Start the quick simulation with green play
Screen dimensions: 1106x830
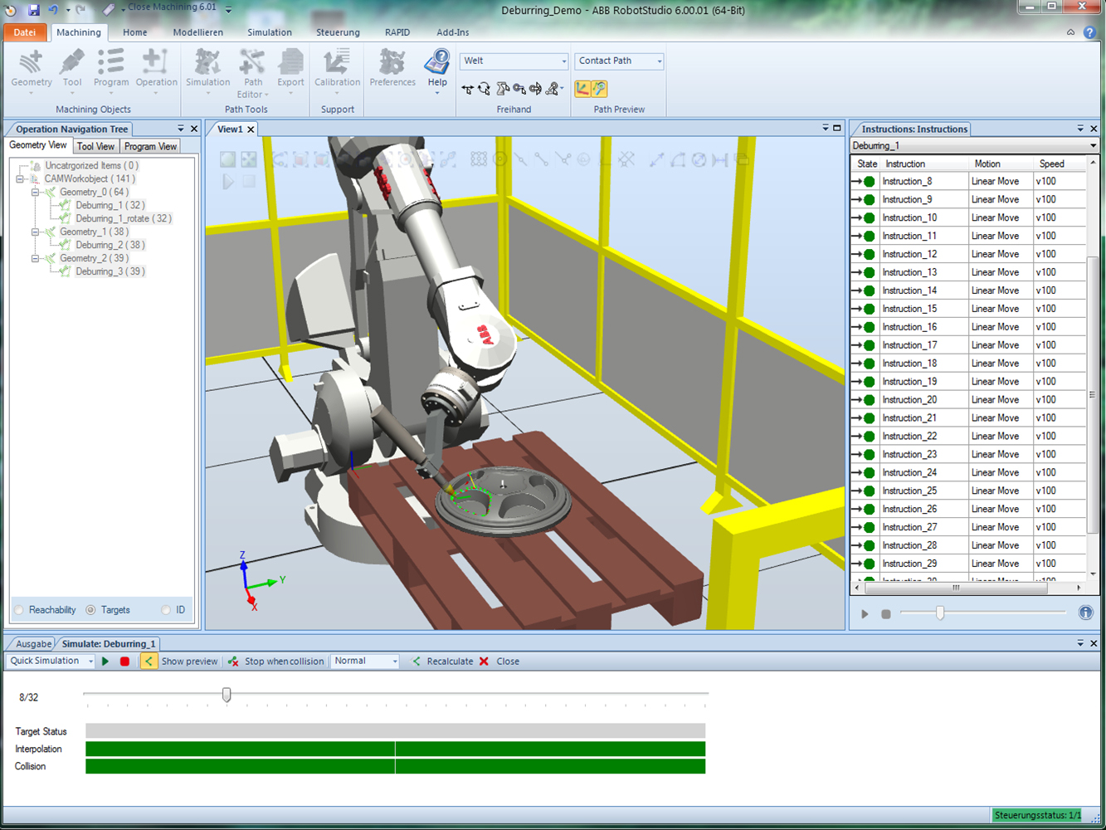coord(105,662)
